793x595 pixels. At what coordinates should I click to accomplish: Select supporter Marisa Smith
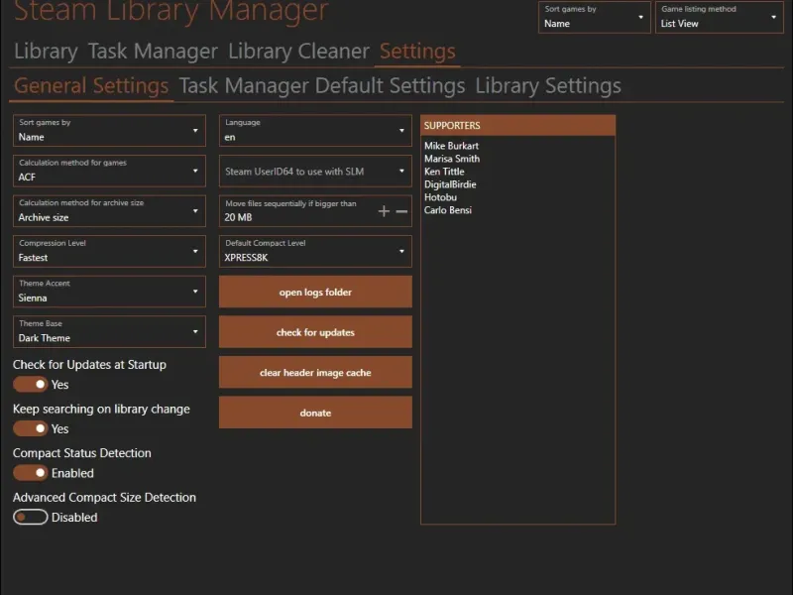click(x=452, y=159)
